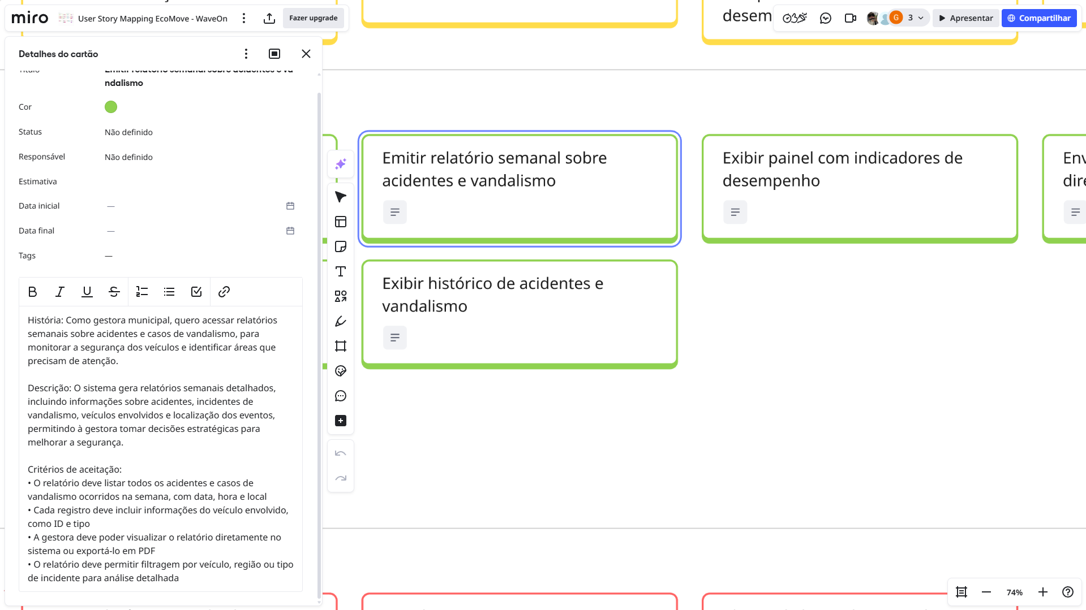Open board options three-dot menu
The image size is (1086, 610).
244,18
